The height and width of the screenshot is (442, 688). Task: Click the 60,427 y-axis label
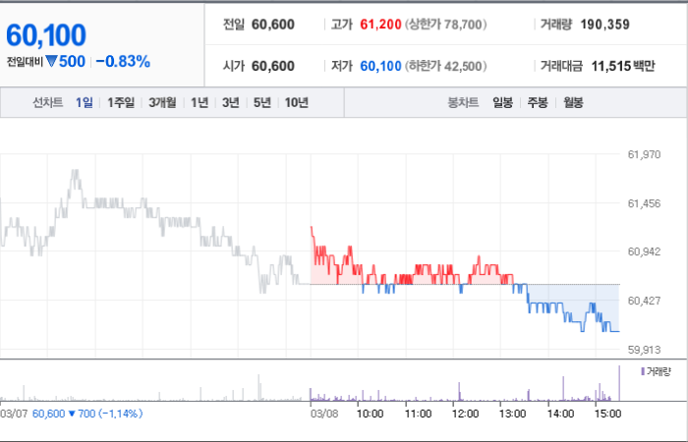point(644,301)
